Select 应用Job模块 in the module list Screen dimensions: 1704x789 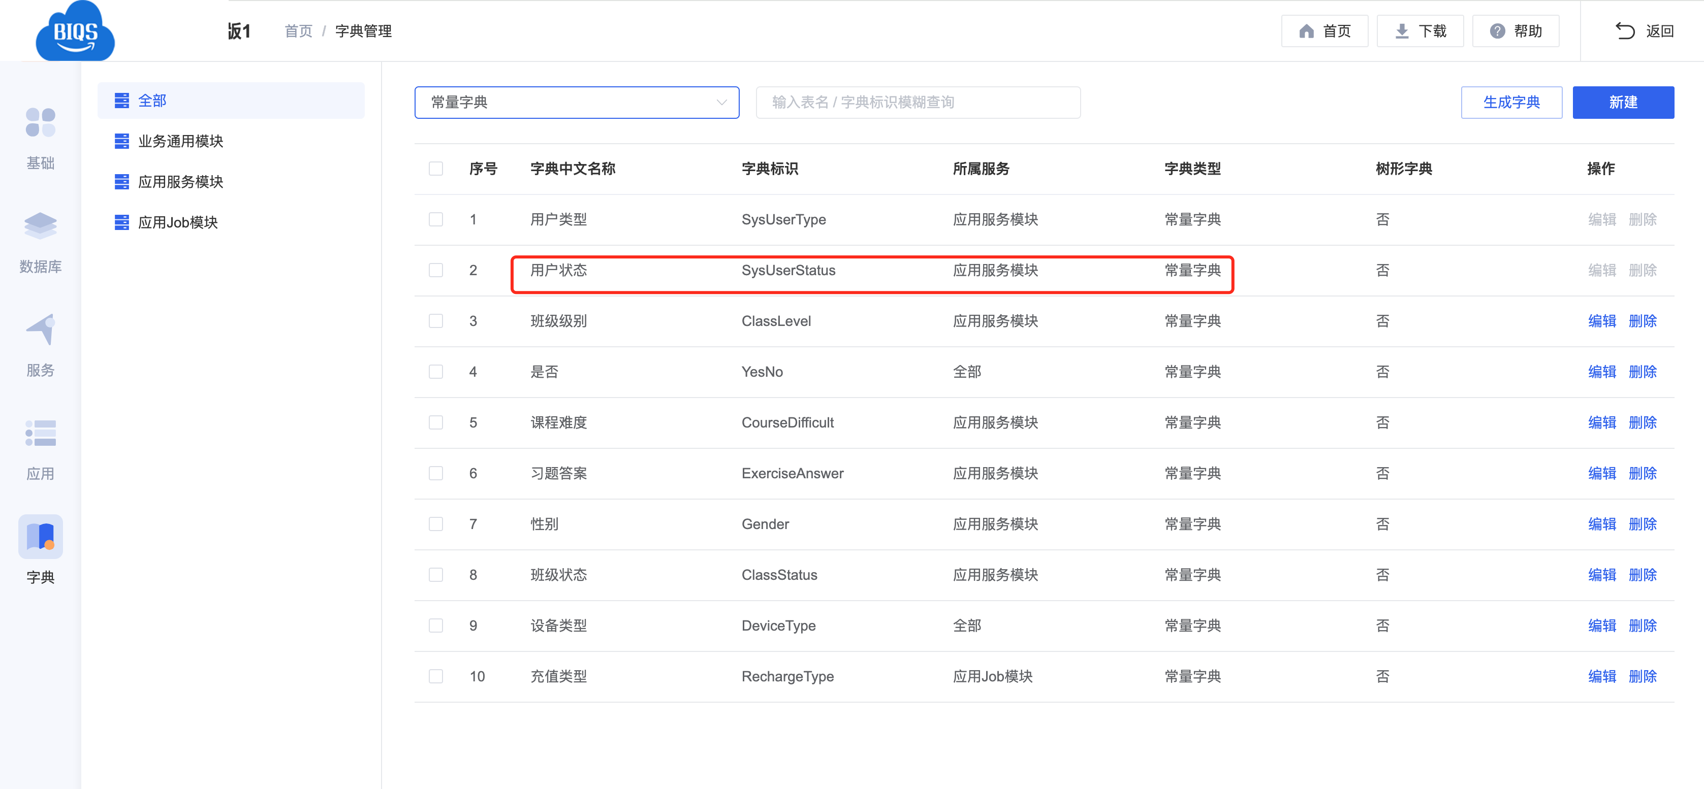click(x=231, y=222)
